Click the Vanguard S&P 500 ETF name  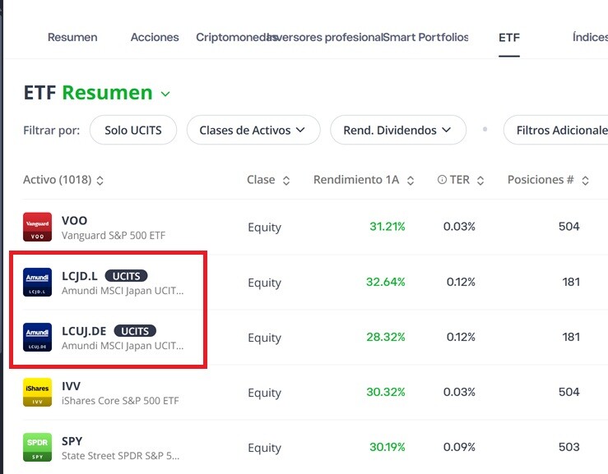114,236
